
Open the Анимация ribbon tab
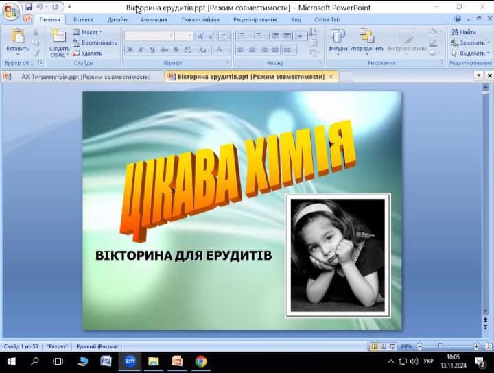pos(153,19)
